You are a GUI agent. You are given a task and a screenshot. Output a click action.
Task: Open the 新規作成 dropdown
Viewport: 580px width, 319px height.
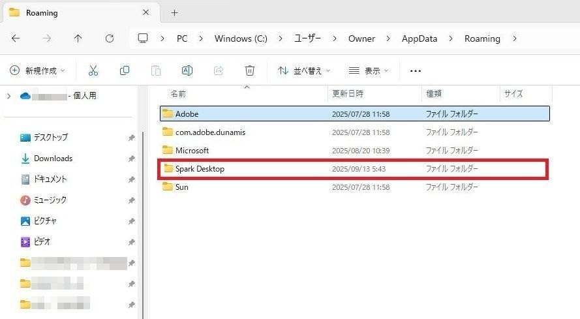39,70
